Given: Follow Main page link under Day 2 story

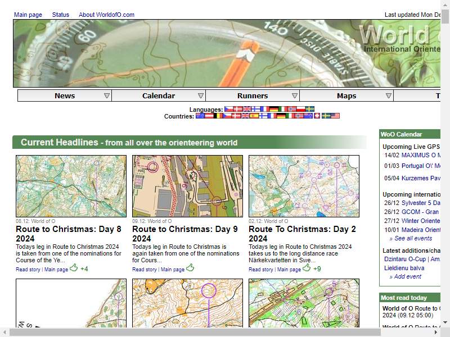Looking at the screenshot, I should [289, 270].
